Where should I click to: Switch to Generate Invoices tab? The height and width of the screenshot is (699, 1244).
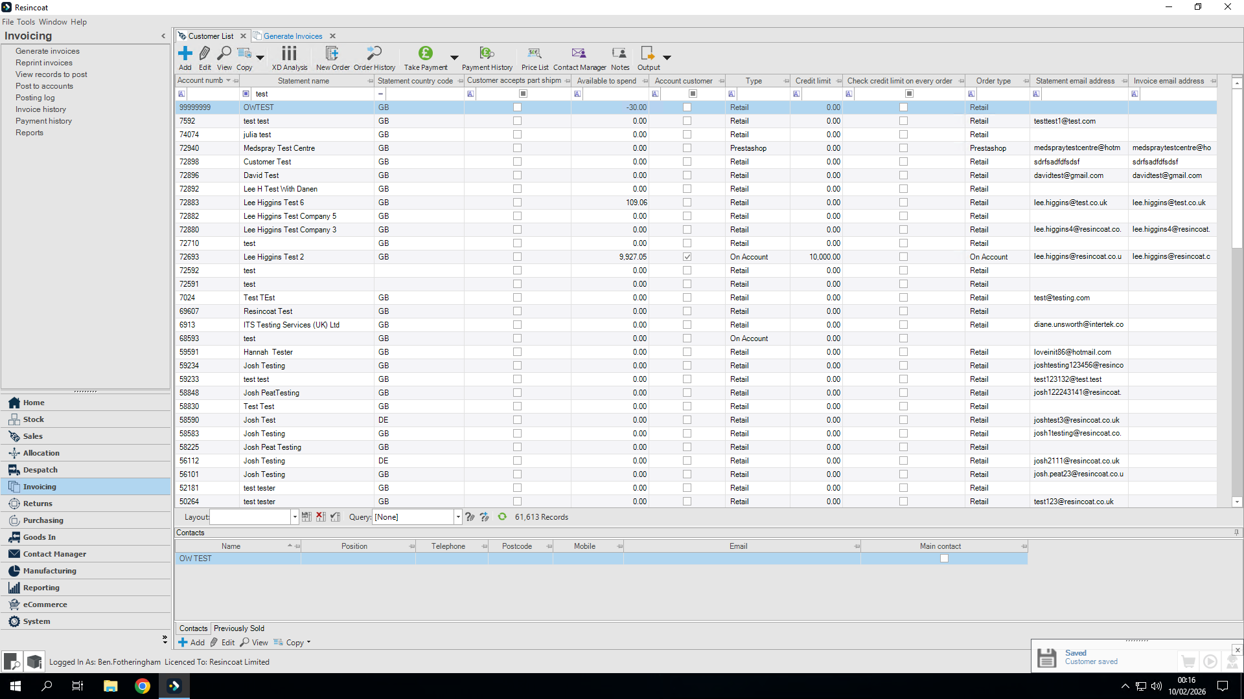(x=293, y=36)
